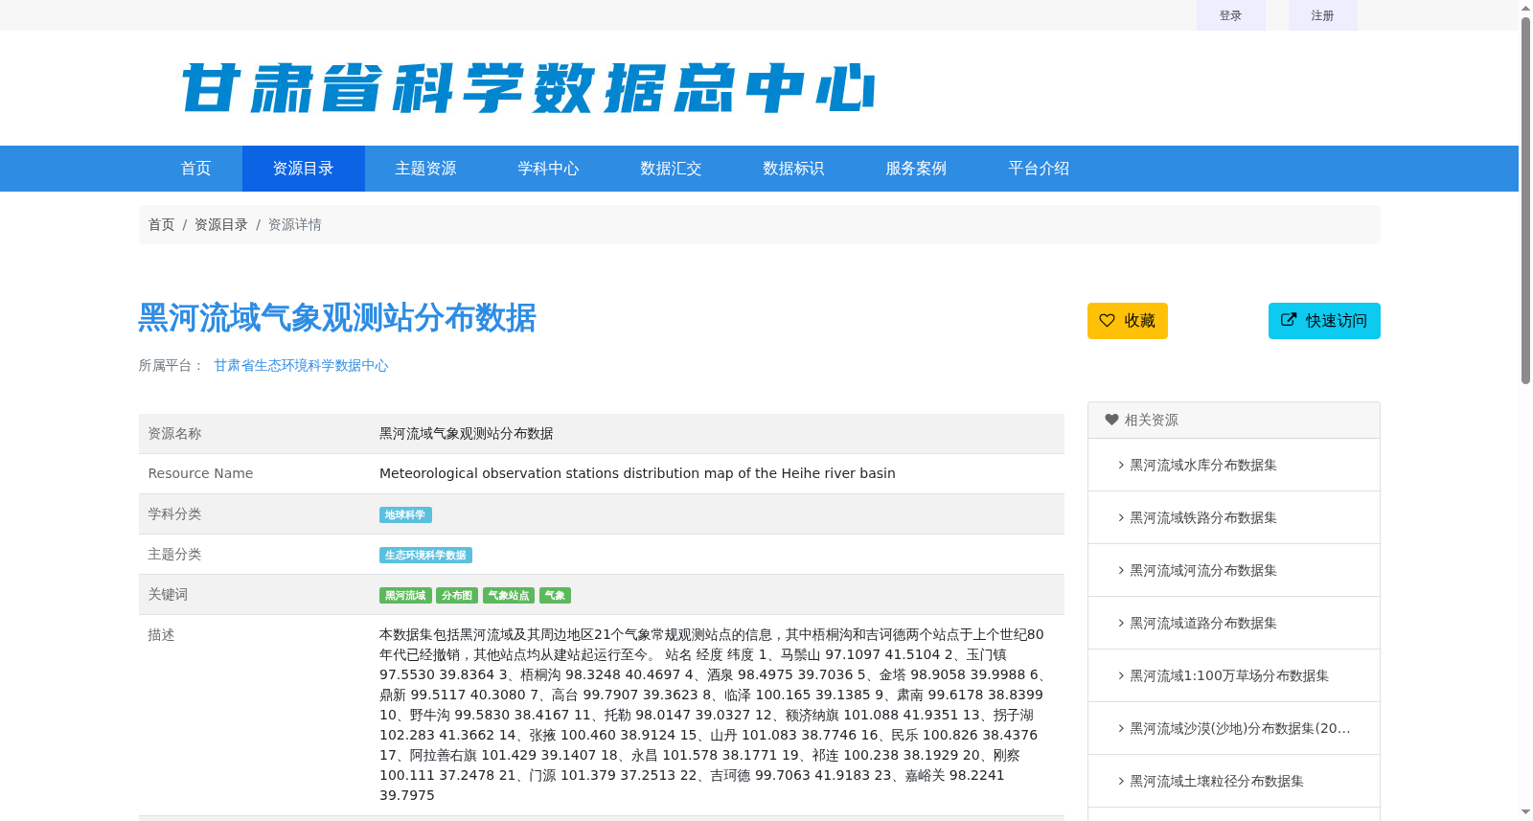Click the 资源详情 breadcrumb text
Image resolution: width=1533 pixels, height=821 pixels.
coord(295,224)
